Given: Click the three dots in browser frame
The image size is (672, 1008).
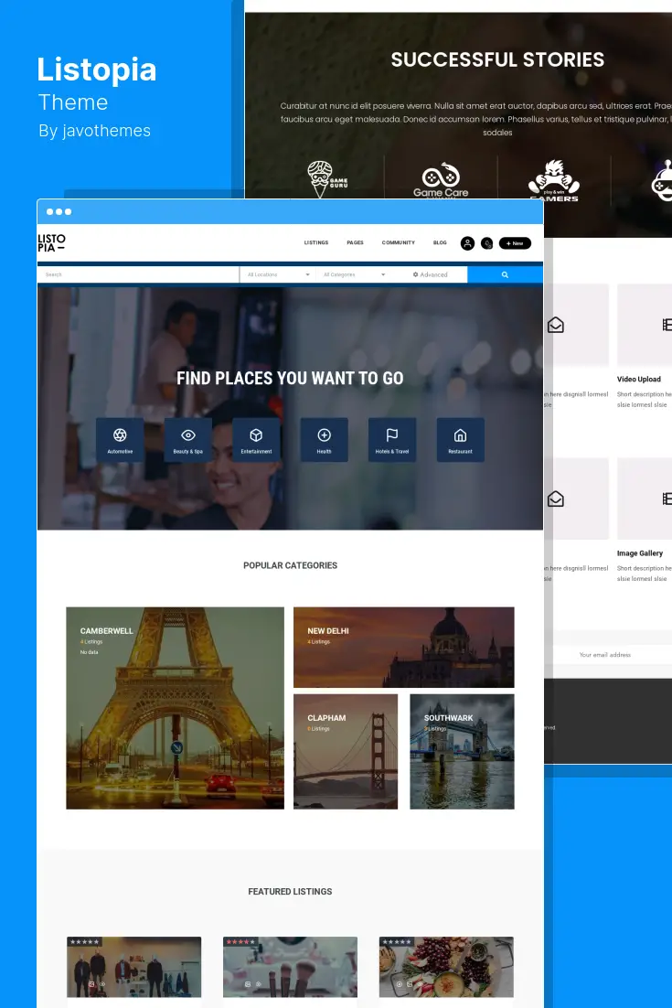Looking at the screenshot, I should 59,211.
